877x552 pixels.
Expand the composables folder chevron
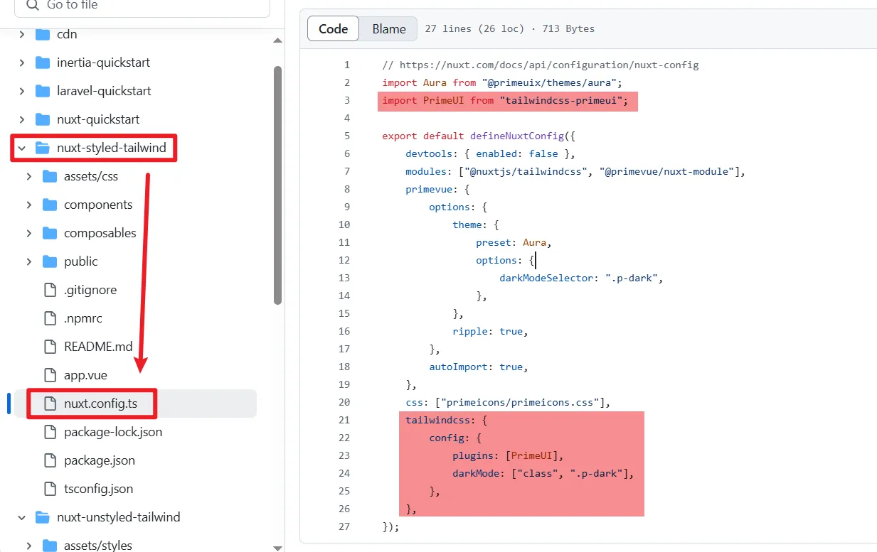tap(28, 233)
